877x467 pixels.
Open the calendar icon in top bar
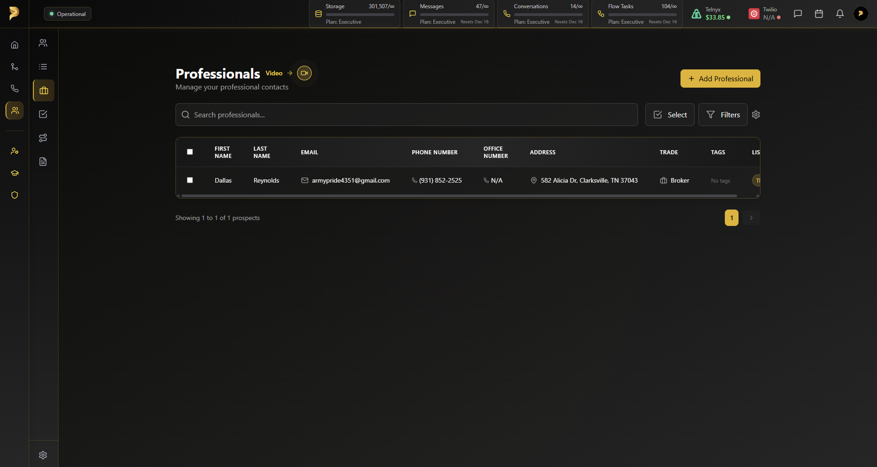[819, 14]
